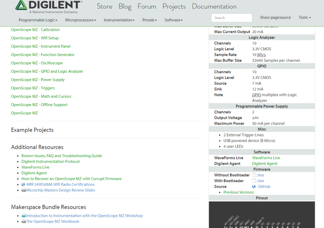This screenshot has width=324, height=228.
Task: Open the Programmable Logic dropdown
Action: coord(38,20)
